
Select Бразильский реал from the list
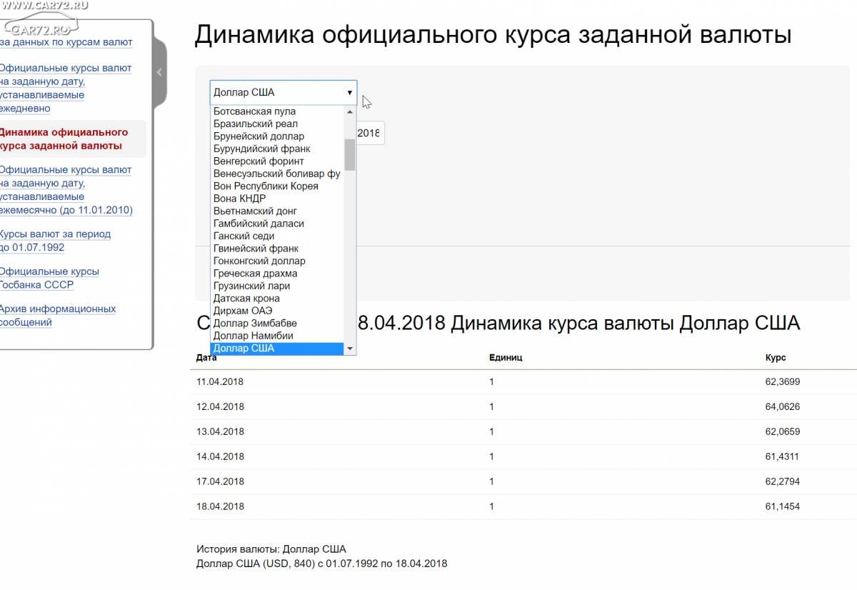[256, 124]
